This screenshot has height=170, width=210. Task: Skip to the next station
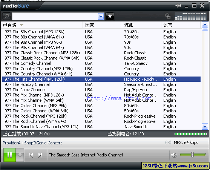(40, 155)
